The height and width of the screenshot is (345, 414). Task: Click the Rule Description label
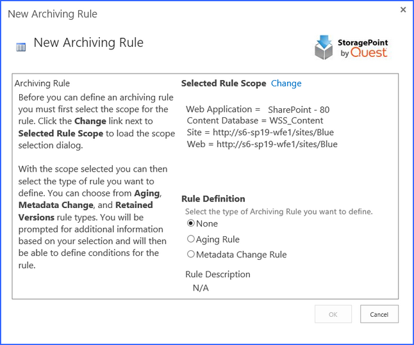coord(218,274)
